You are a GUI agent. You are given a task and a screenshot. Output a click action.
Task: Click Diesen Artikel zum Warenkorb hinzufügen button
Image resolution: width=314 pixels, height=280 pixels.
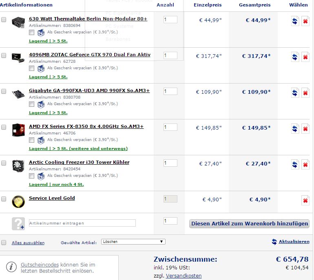coord(249,224)
